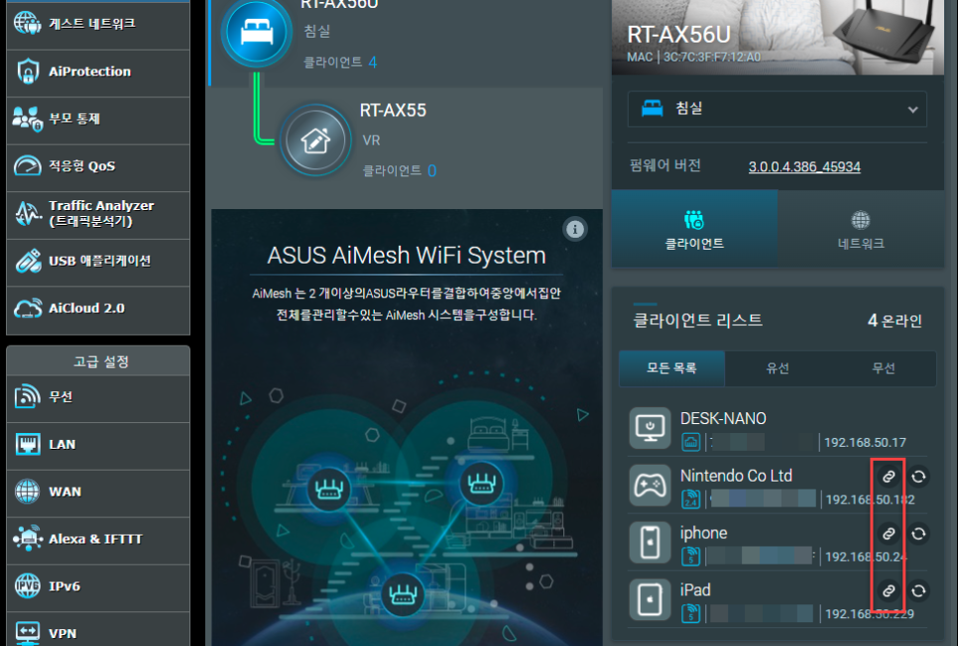
Task: Switch to the 네트워크 tab
Action: tap(861, 228)
